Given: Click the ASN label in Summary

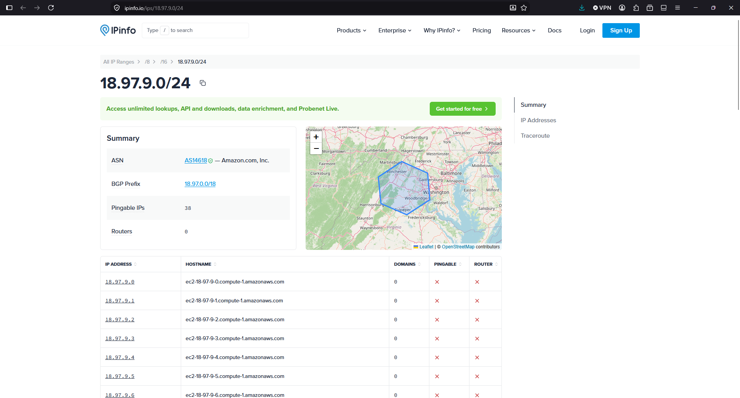Looking at the screenshot, I should coord(118,160).
